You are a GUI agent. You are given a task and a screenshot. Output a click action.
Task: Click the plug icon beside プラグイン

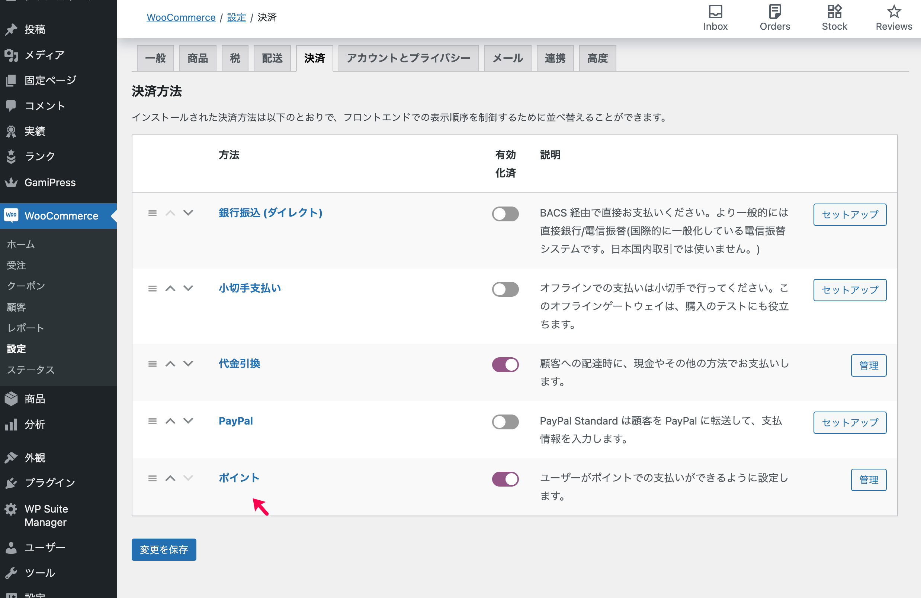[11, 482]
